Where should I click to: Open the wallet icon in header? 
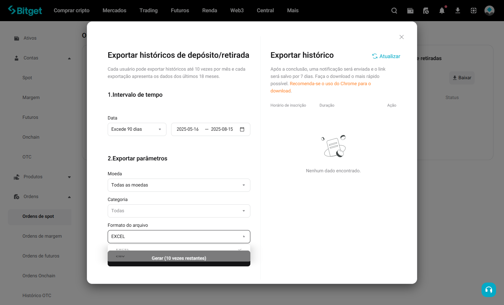pos(410,11)
